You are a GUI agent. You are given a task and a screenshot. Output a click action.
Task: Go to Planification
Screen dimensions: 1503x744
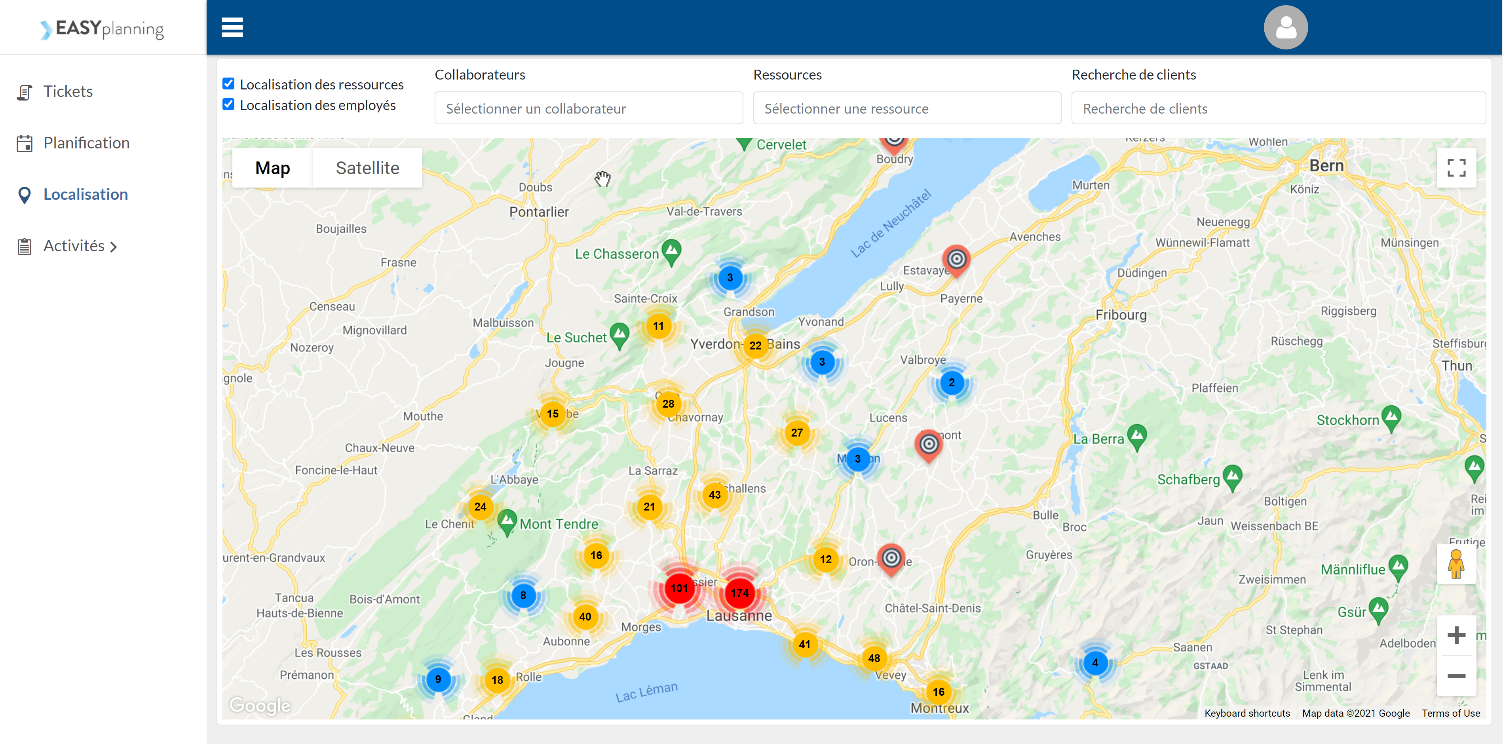coord(86,143)
